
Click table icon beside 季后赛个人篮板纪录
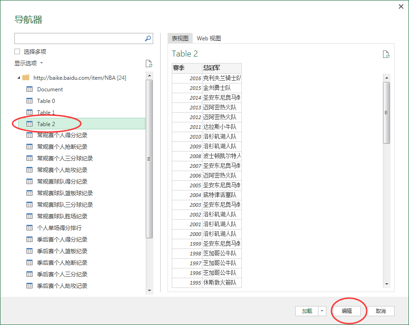29,251
